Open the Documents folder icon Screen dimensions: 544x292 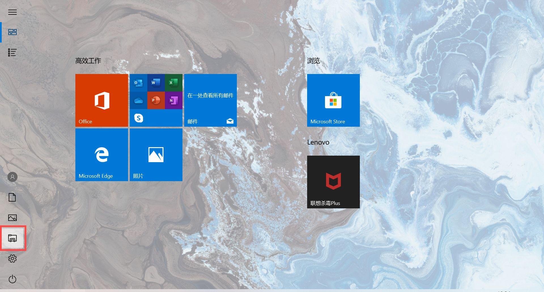12,197
